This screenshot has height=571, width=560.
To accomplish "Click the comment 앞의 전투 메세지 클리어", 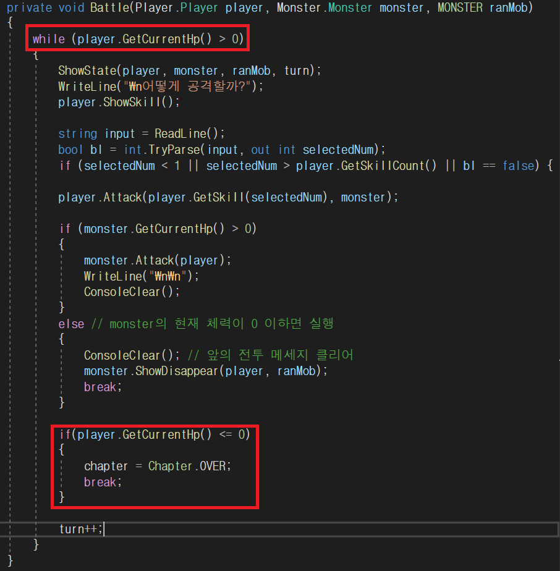I will (x=270, y=355).
